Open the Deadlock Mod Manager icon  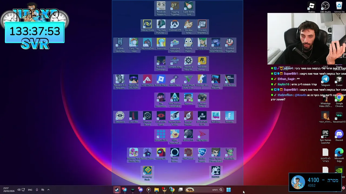point(188,64)
